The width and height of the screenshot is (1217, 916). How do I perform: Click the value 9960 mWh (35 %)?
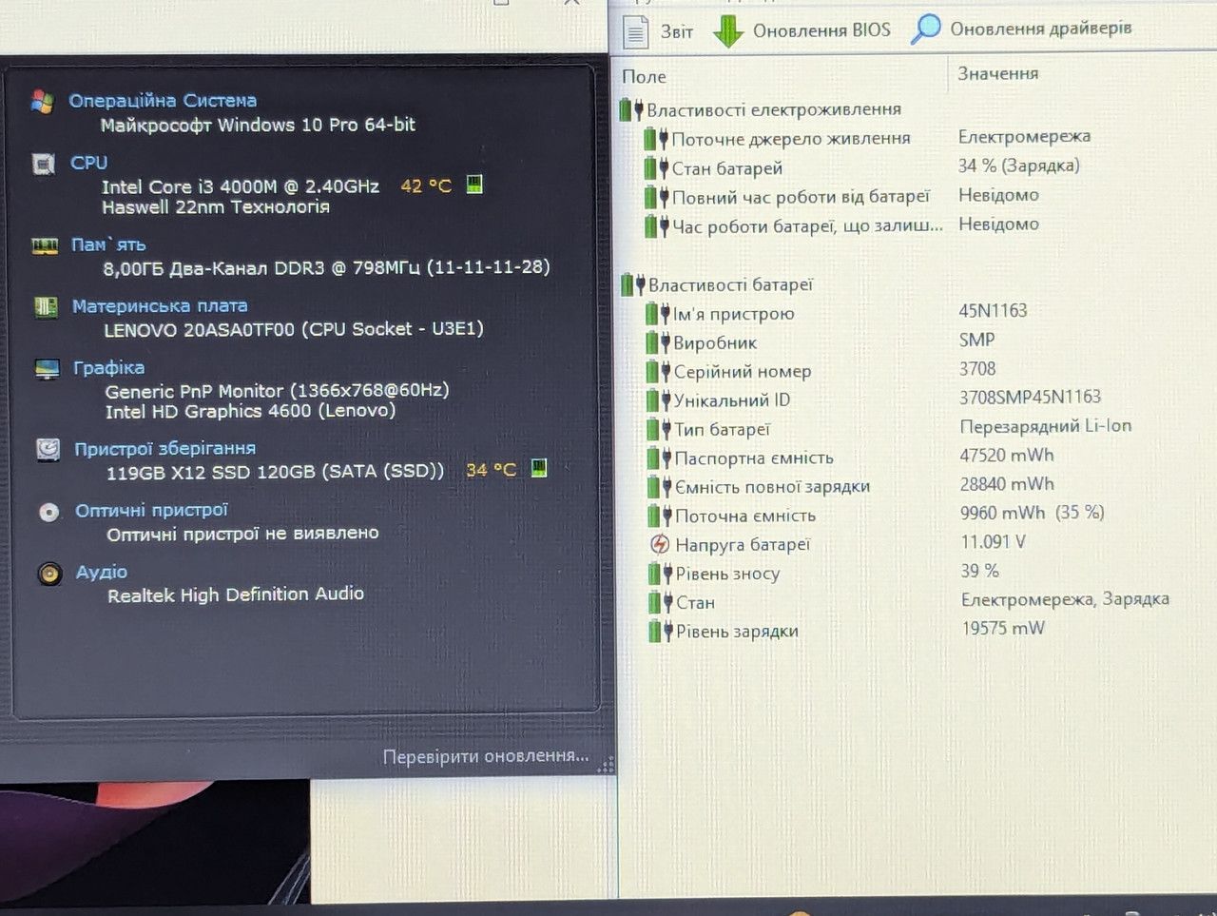point(1033,513)
